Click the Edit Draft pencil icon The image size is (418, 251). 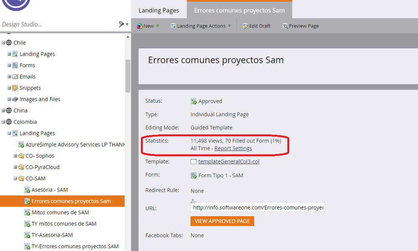click(x=245, y=26)
